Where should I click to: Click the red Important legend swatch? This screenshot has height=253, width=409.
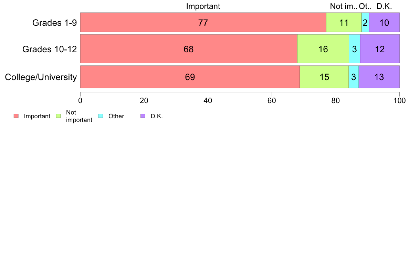tap(16, 116)
